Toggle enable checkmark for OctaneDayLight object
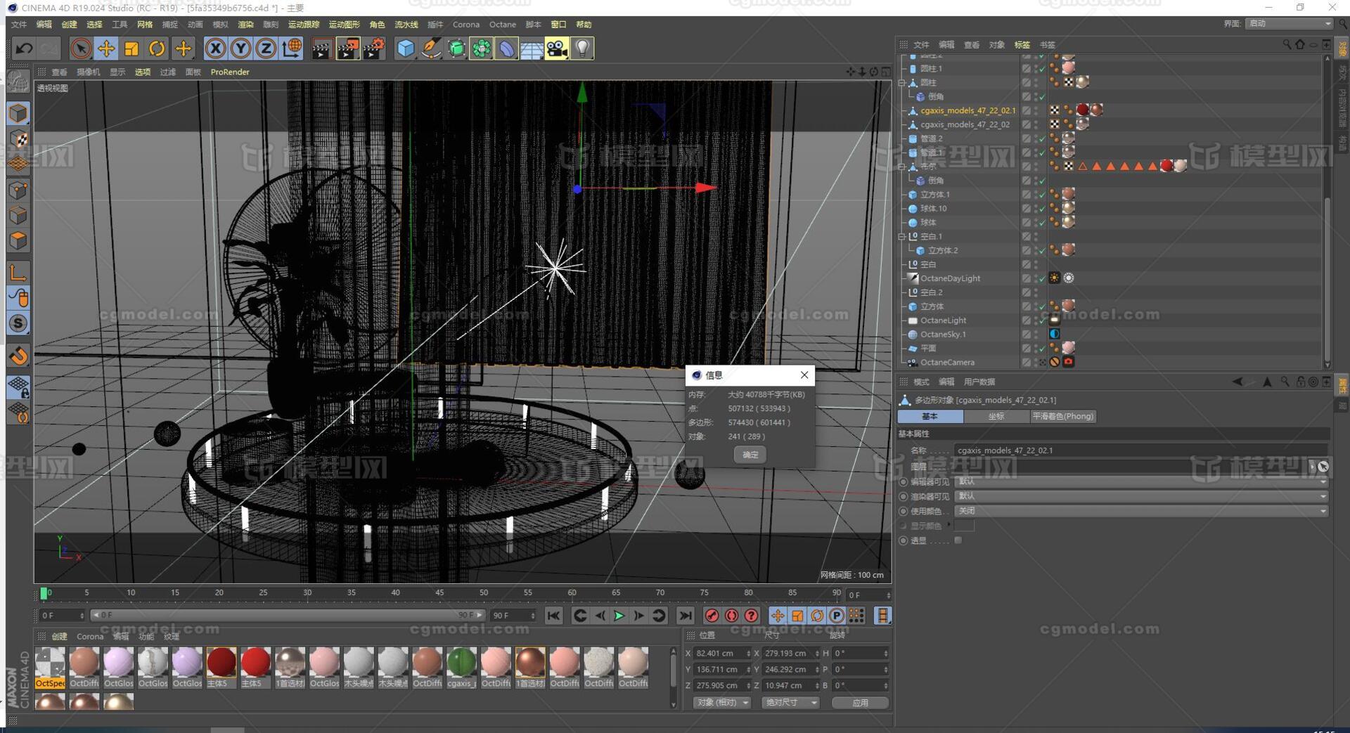 coord(1041,279)
